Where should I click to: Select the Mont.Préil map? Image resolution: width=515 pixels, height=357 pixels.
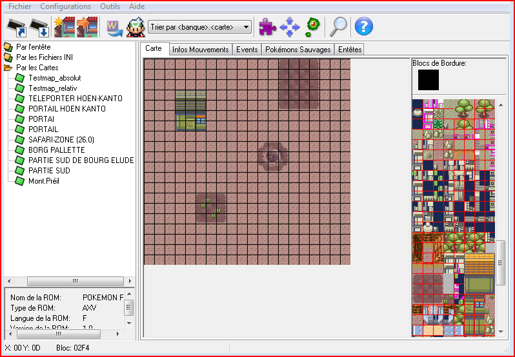44,181
